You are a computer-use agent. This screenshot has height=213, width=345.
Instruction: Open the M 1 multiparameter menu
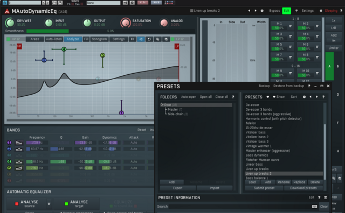click(x=291, y=26)
